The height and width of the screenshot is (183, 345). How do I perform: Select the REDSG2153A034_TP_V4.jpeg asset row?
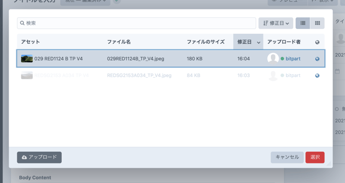coord(139,76)
